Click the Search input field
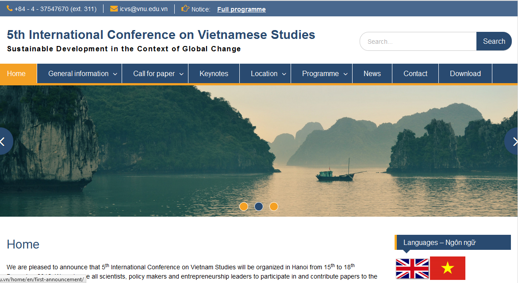Image resolution: width=518 pixels, height=283 pixels. pos(418,42)
